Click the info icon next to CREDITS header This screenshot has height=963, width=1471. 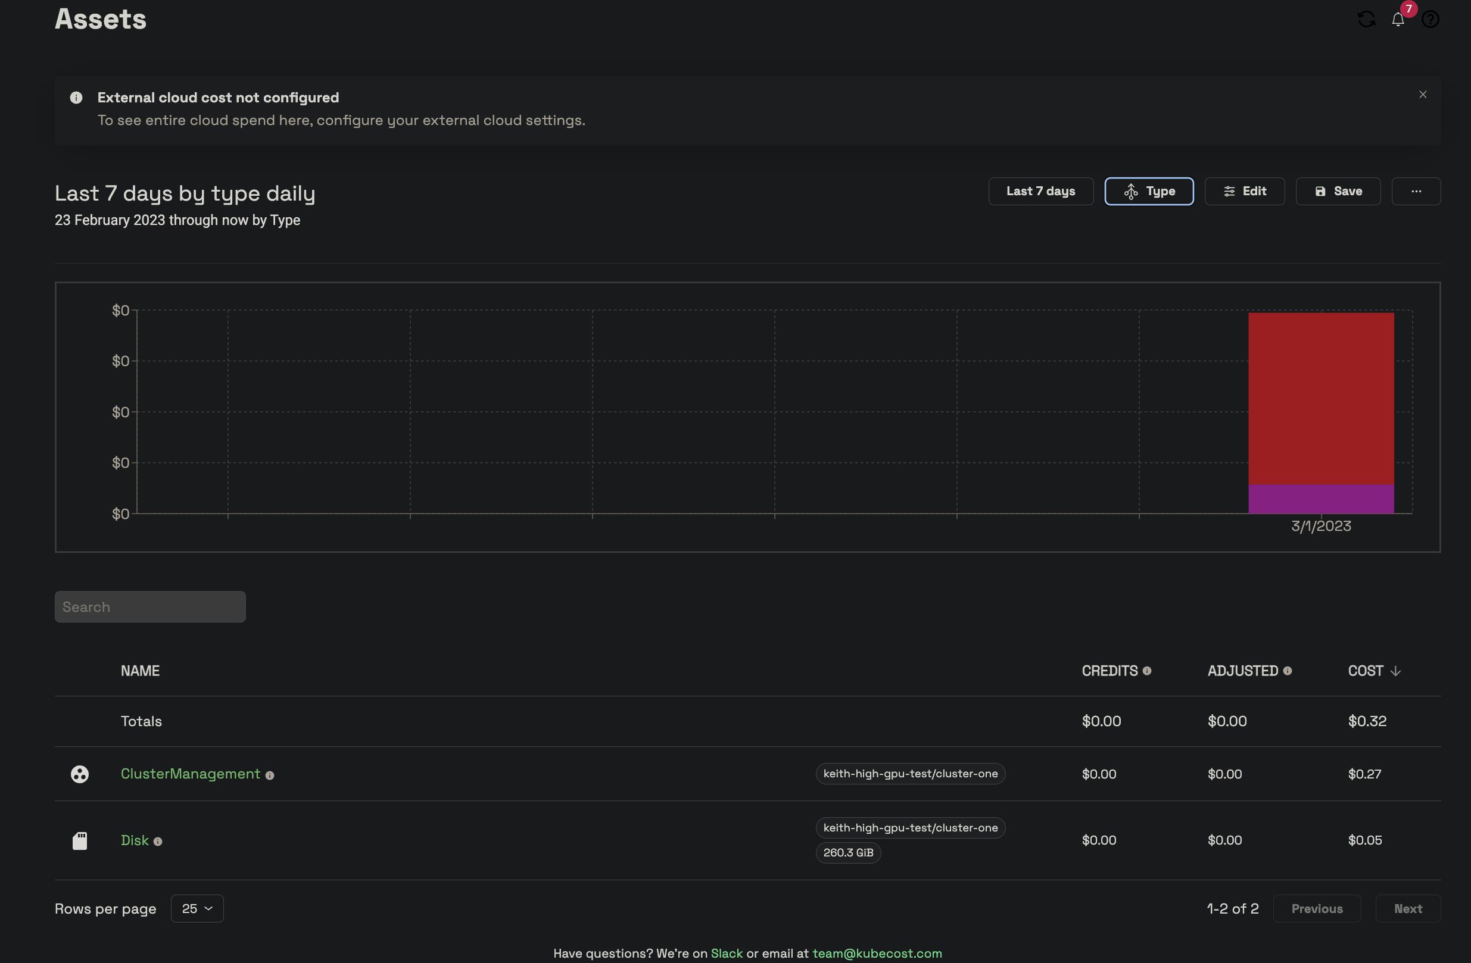click(1148, 670)
